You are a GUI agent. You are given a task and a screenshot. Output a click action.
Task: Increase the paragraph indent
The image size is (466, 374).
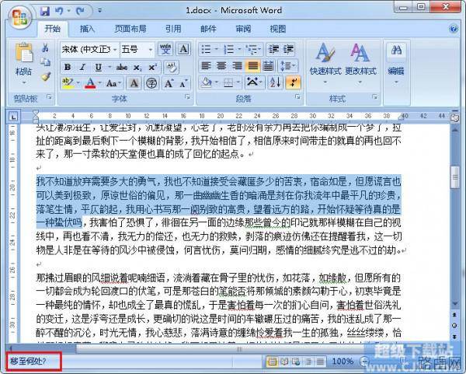click(288, 49)
